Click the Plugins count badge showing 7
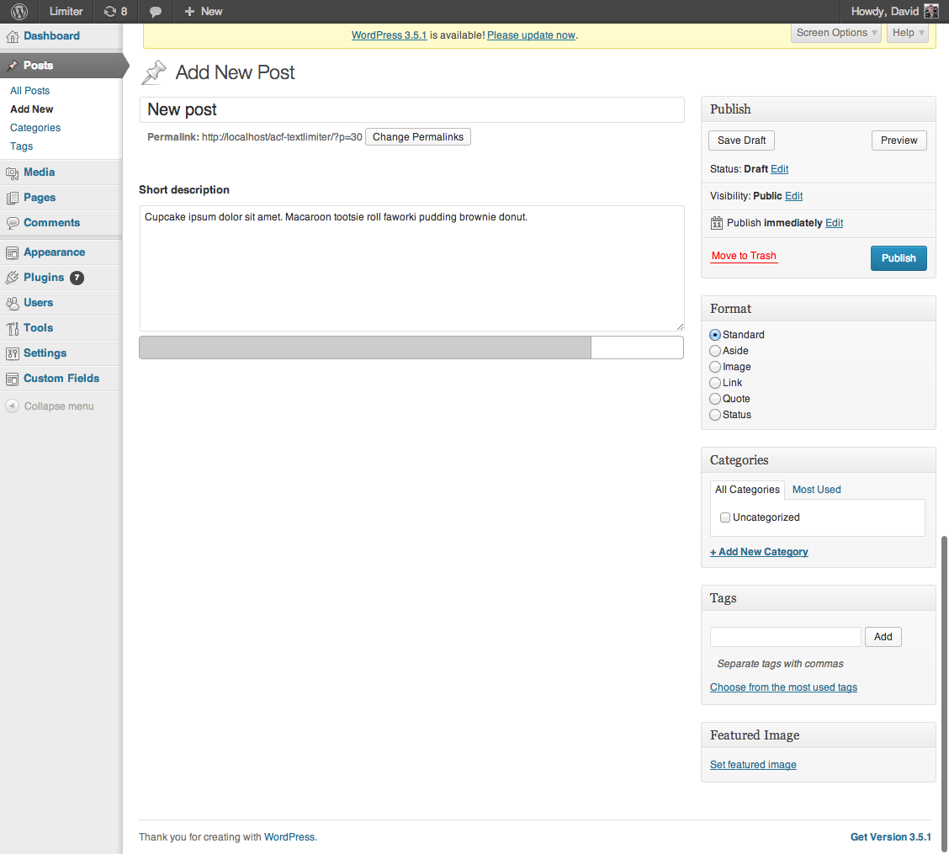The image size is (949, 854). [77, 278]
